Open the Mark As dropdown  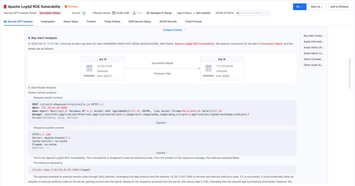point(317,7)
